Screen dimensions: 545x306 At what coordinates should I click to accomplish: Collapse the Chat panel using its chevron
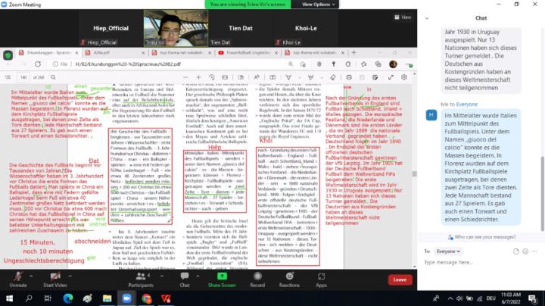click(x=428, y=17)
